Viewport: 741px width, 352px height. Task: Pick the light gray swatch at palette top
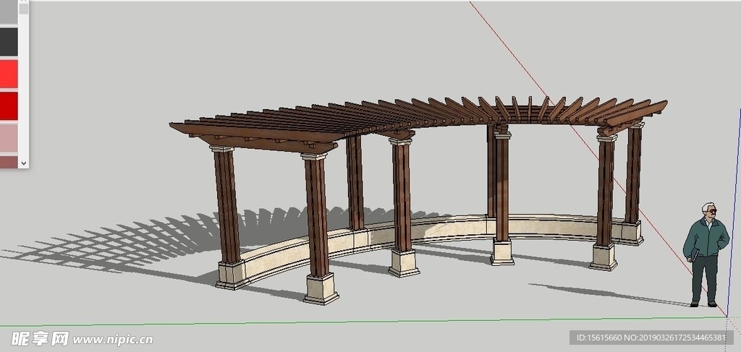tap(9, 12)
